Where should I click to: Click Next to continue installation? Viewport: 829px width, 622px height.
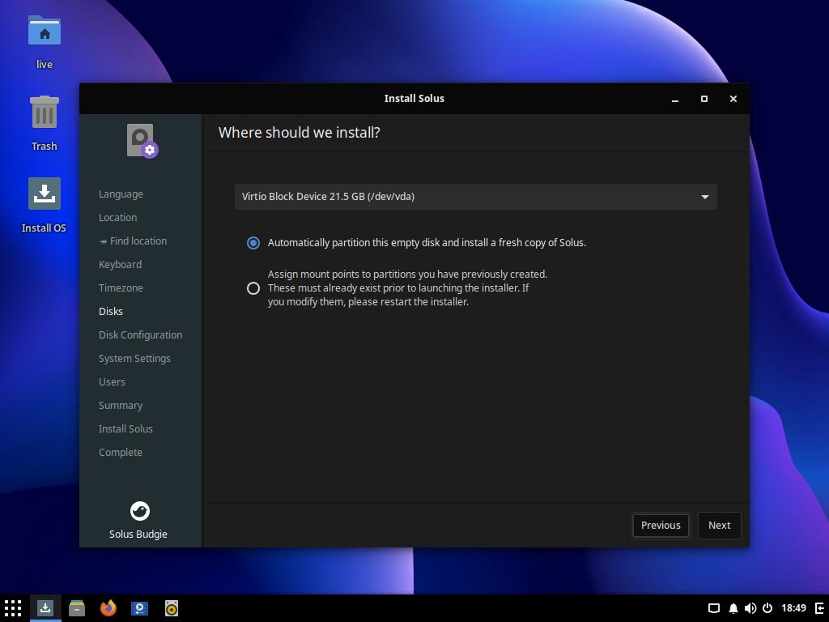(x=719, y=525)
